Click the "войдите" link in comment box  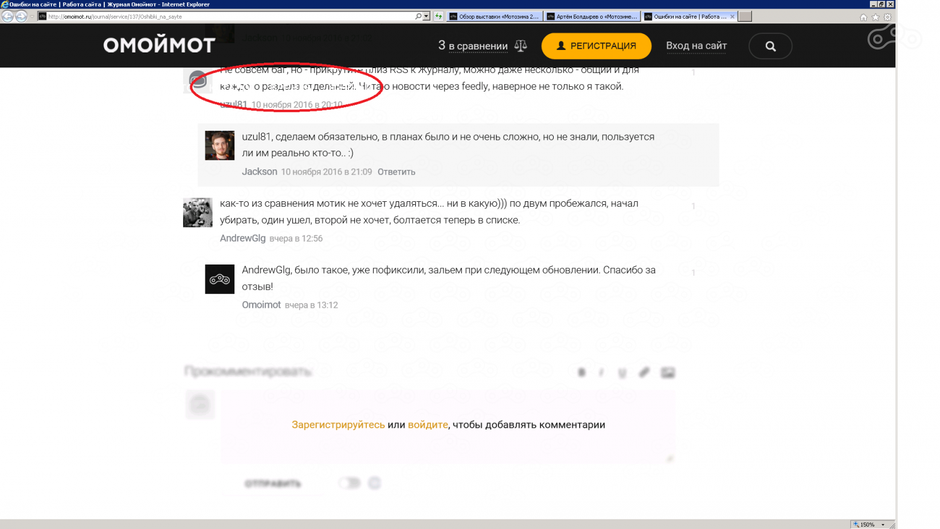[428, 425]
